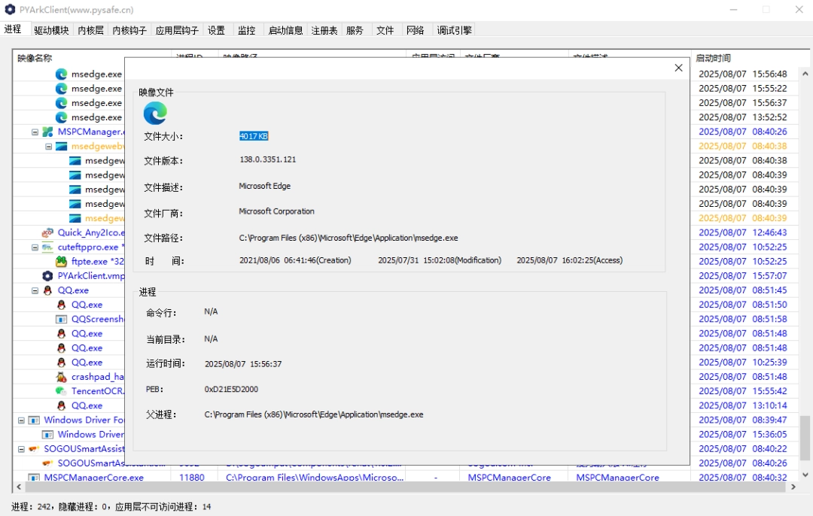Collapse the cuteftppro.exe tree node

coord(35,247)
